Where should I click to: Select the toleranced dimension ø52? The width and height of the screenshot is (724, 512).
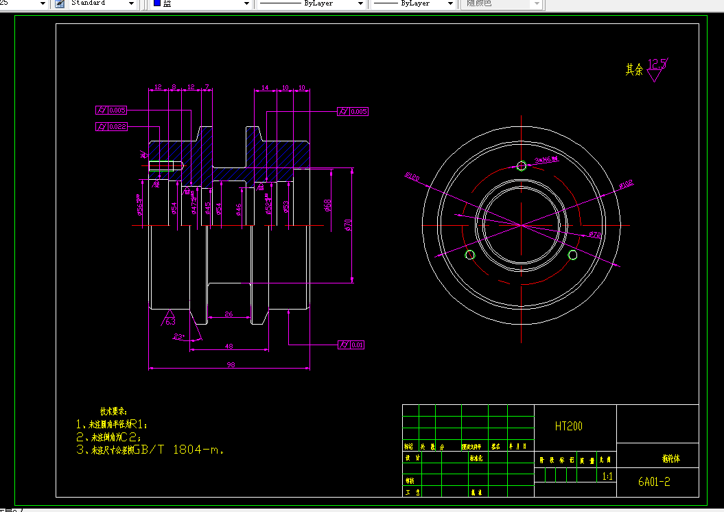(268, 204)
